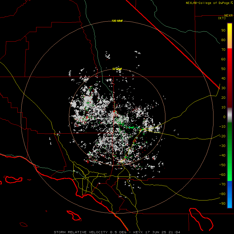Select the 100 NMI range ring label
The height and width of the screenshot is (234, 234).
click(x=117, y=21)
